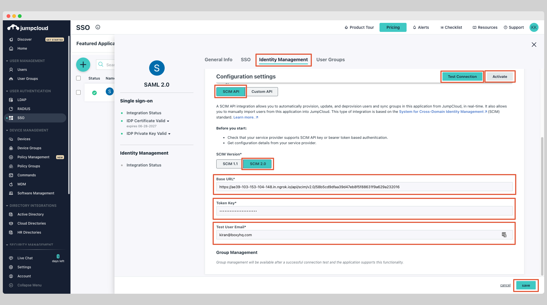Expand the IDP Certificate Valid dropdown
The image size is (547, 305).
coord(169,121)
